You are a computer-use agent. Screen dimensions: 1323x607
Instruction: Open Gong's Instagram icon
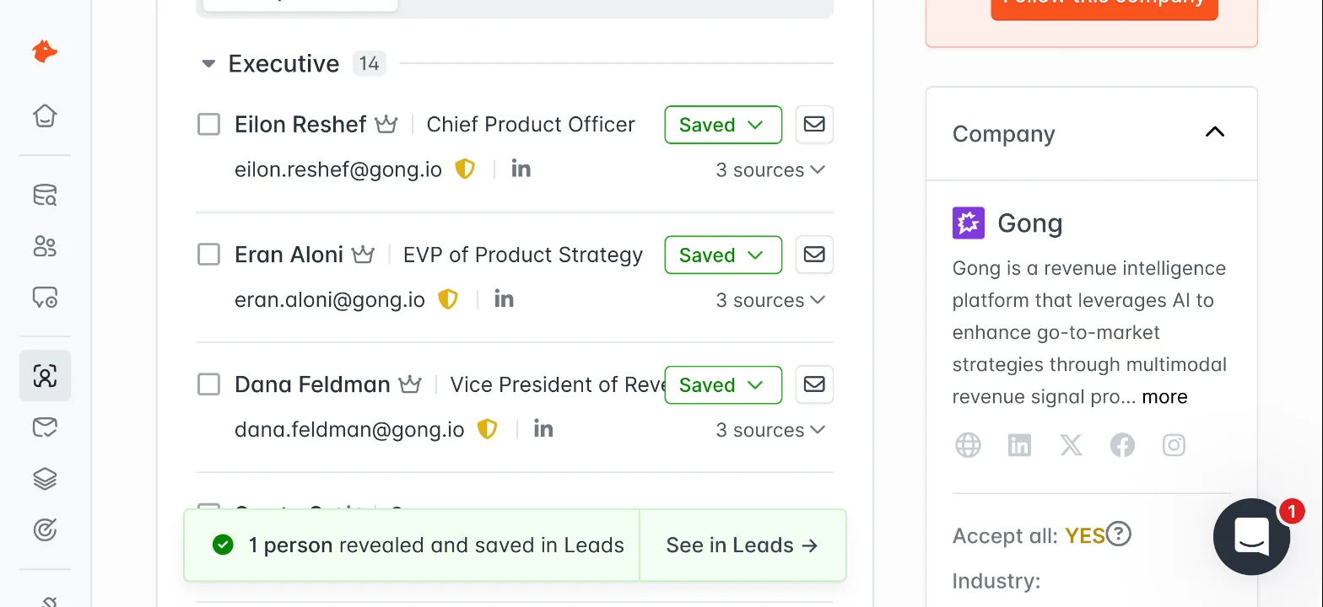[1174, 445]
